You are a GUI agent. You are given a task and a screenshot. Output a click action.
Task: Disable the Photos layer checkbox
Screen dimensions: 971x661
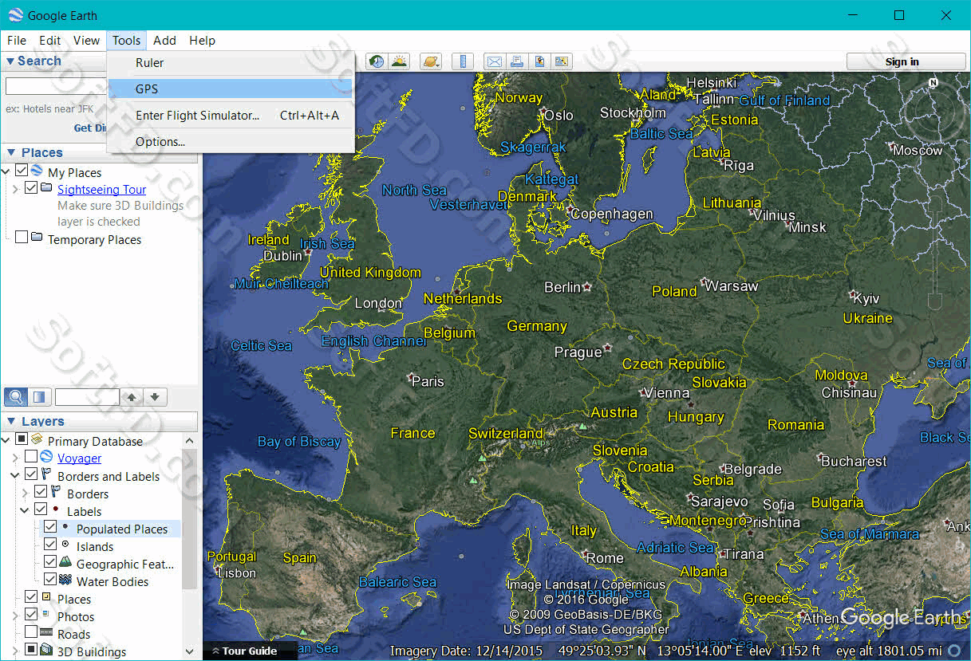tap(31, 615)
